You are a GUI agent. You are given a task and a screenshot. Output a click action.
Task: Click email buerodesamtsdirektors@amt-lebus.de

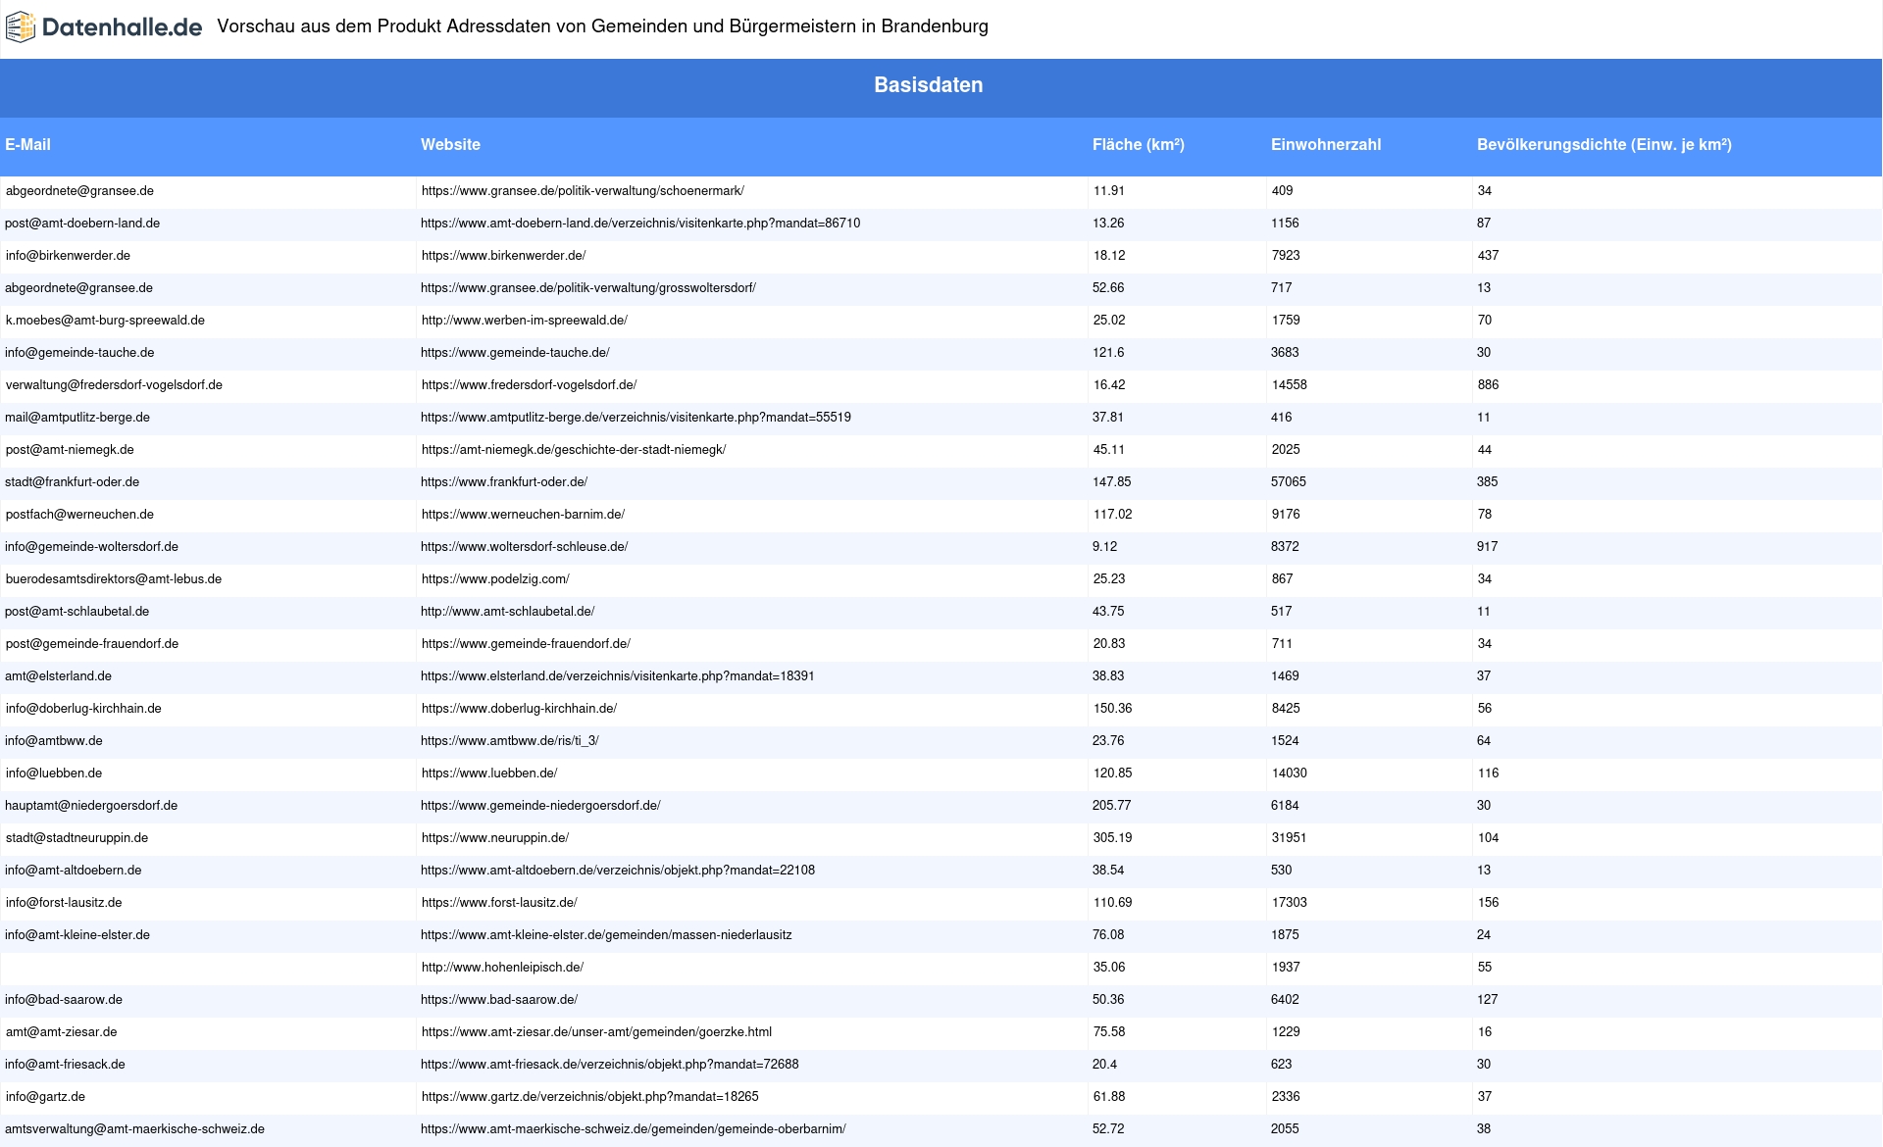(x=114, y=579)
